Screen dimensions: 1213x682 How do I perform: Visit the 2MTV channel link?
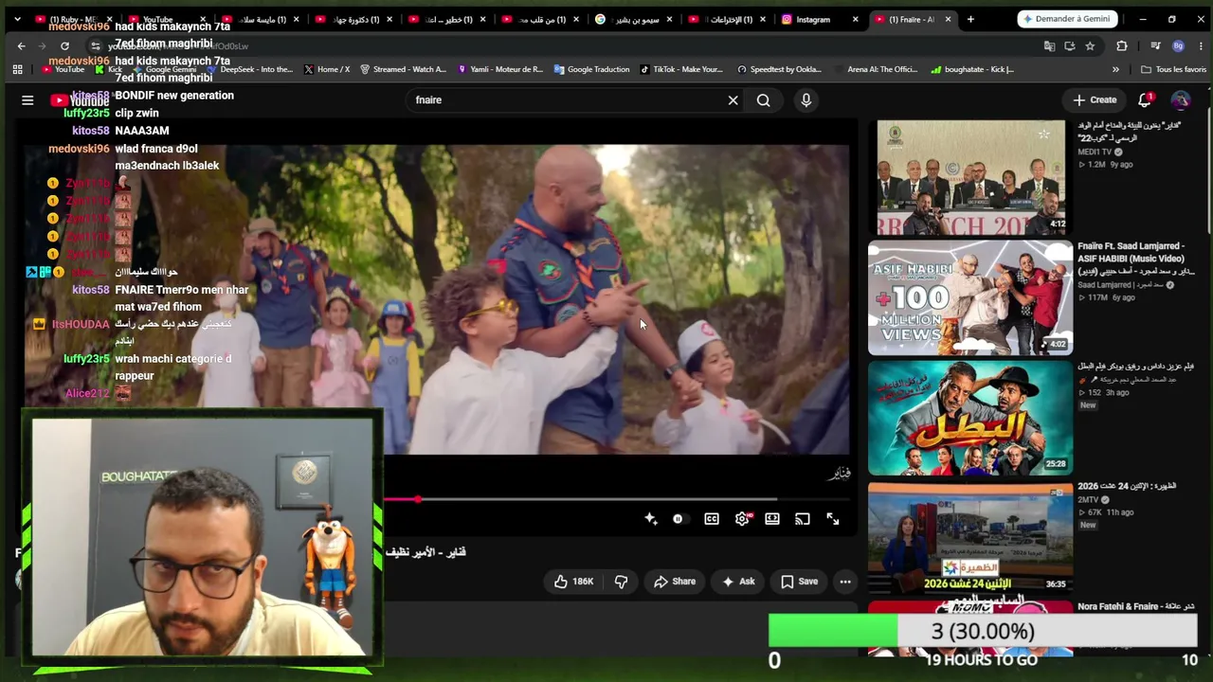[1088, 500]
